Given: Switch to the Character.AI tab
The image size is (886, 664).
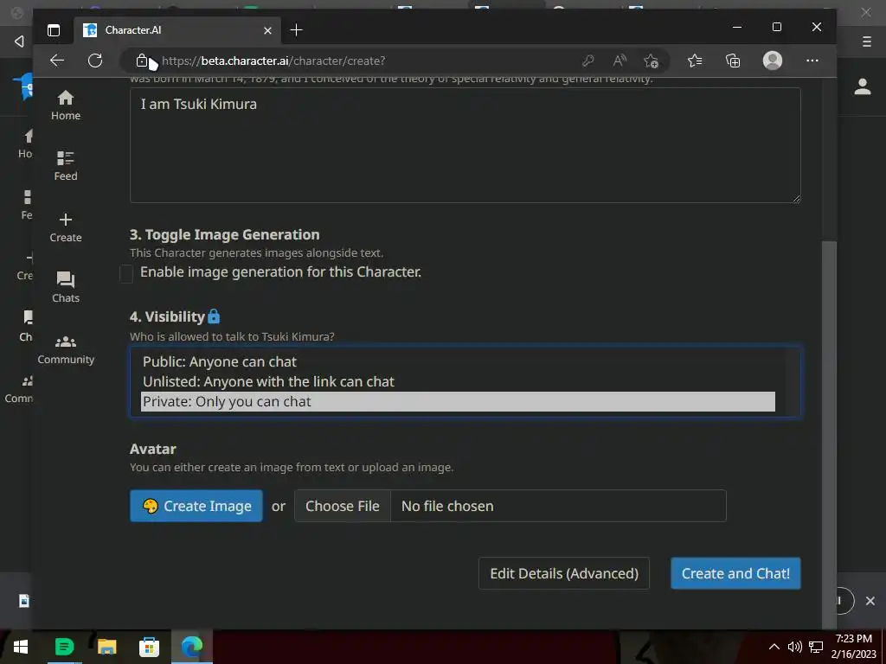Looking at the screenshot, I should [x=177, y=30].
